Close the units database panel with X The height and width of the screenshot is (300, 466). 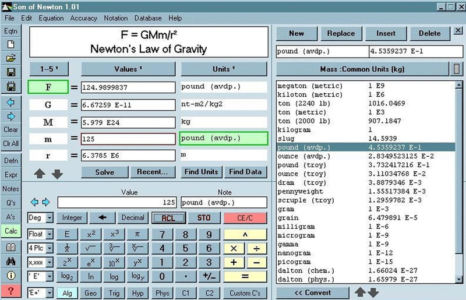pos(458,30)
